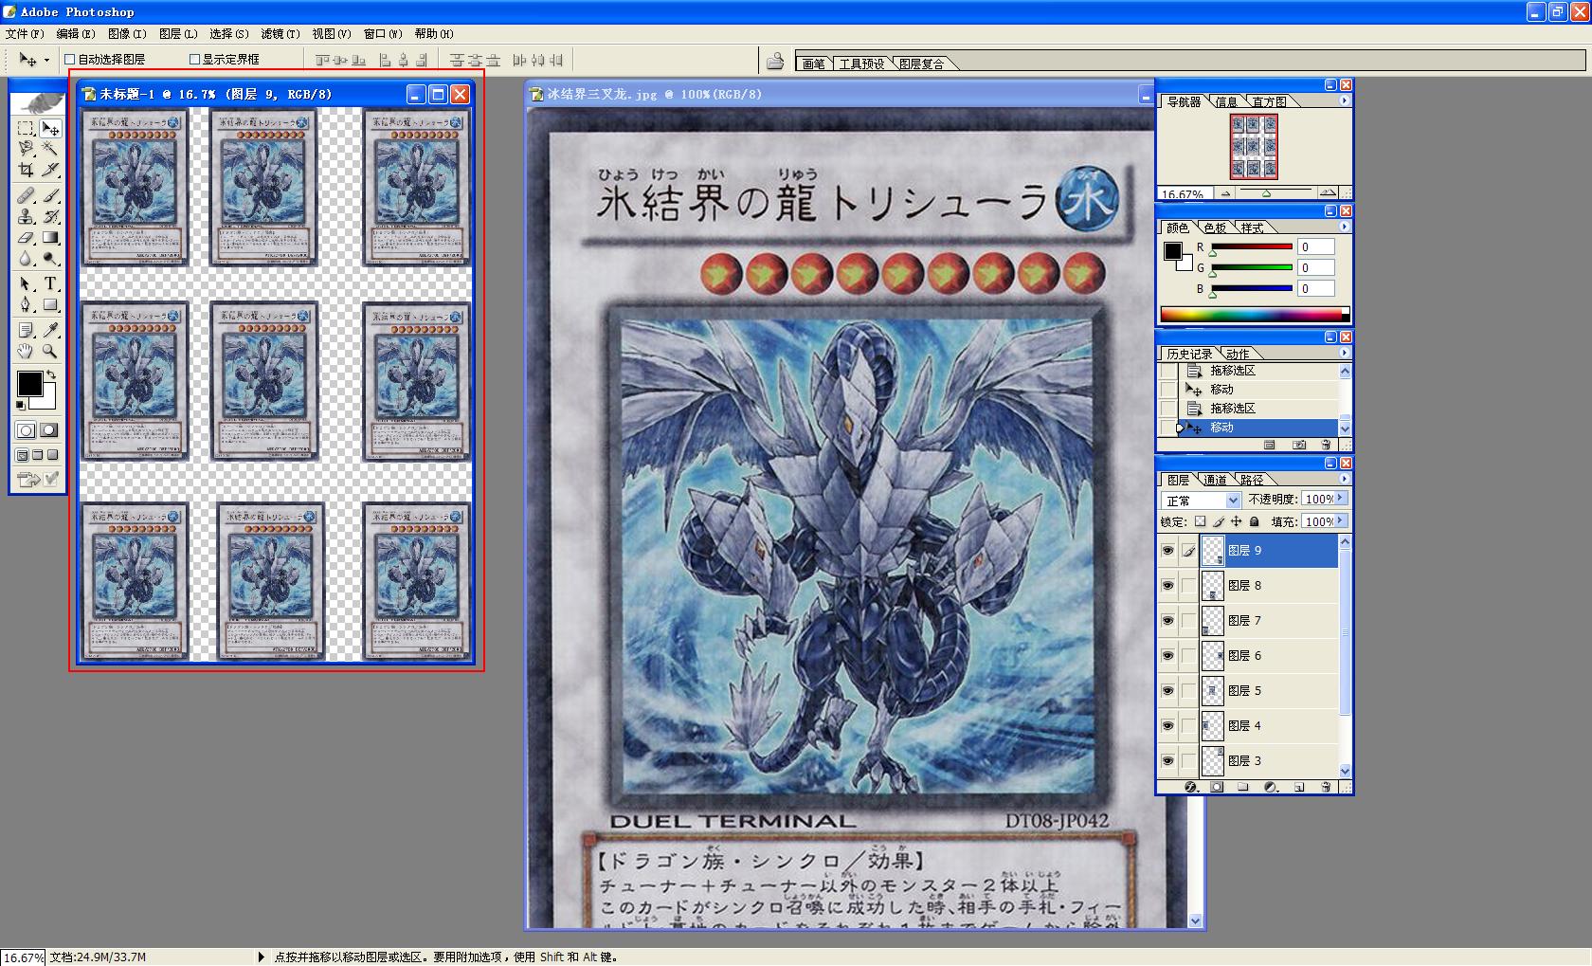Open the Color panel options menu
Screen dimensions: 1592x966
tap(1344, 227)
